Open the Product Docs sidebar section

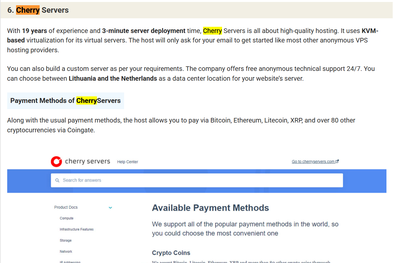(66, 207)
